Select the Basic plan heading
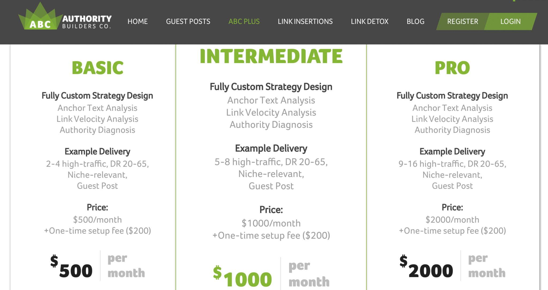548x290 pixels. coord(98,68)
